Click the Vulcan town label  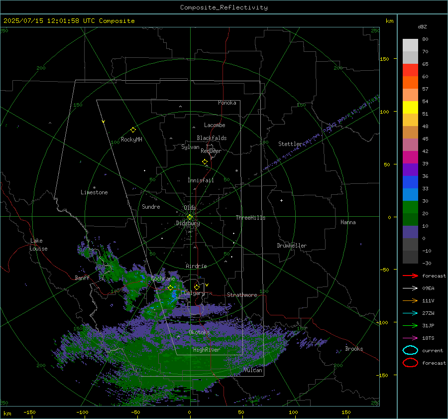pos(253,370)
